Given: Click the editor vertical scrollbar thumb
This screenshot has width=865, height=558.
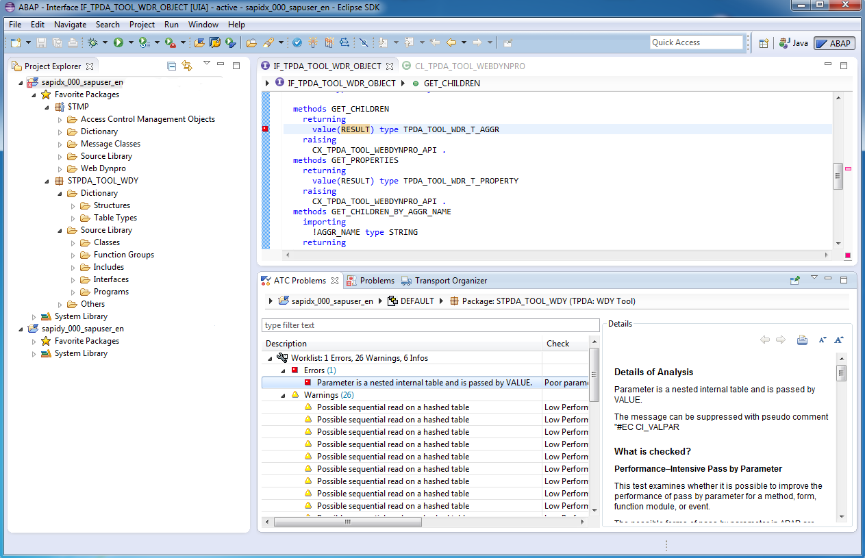Looking at the screenshot, I should click(838, 176).
